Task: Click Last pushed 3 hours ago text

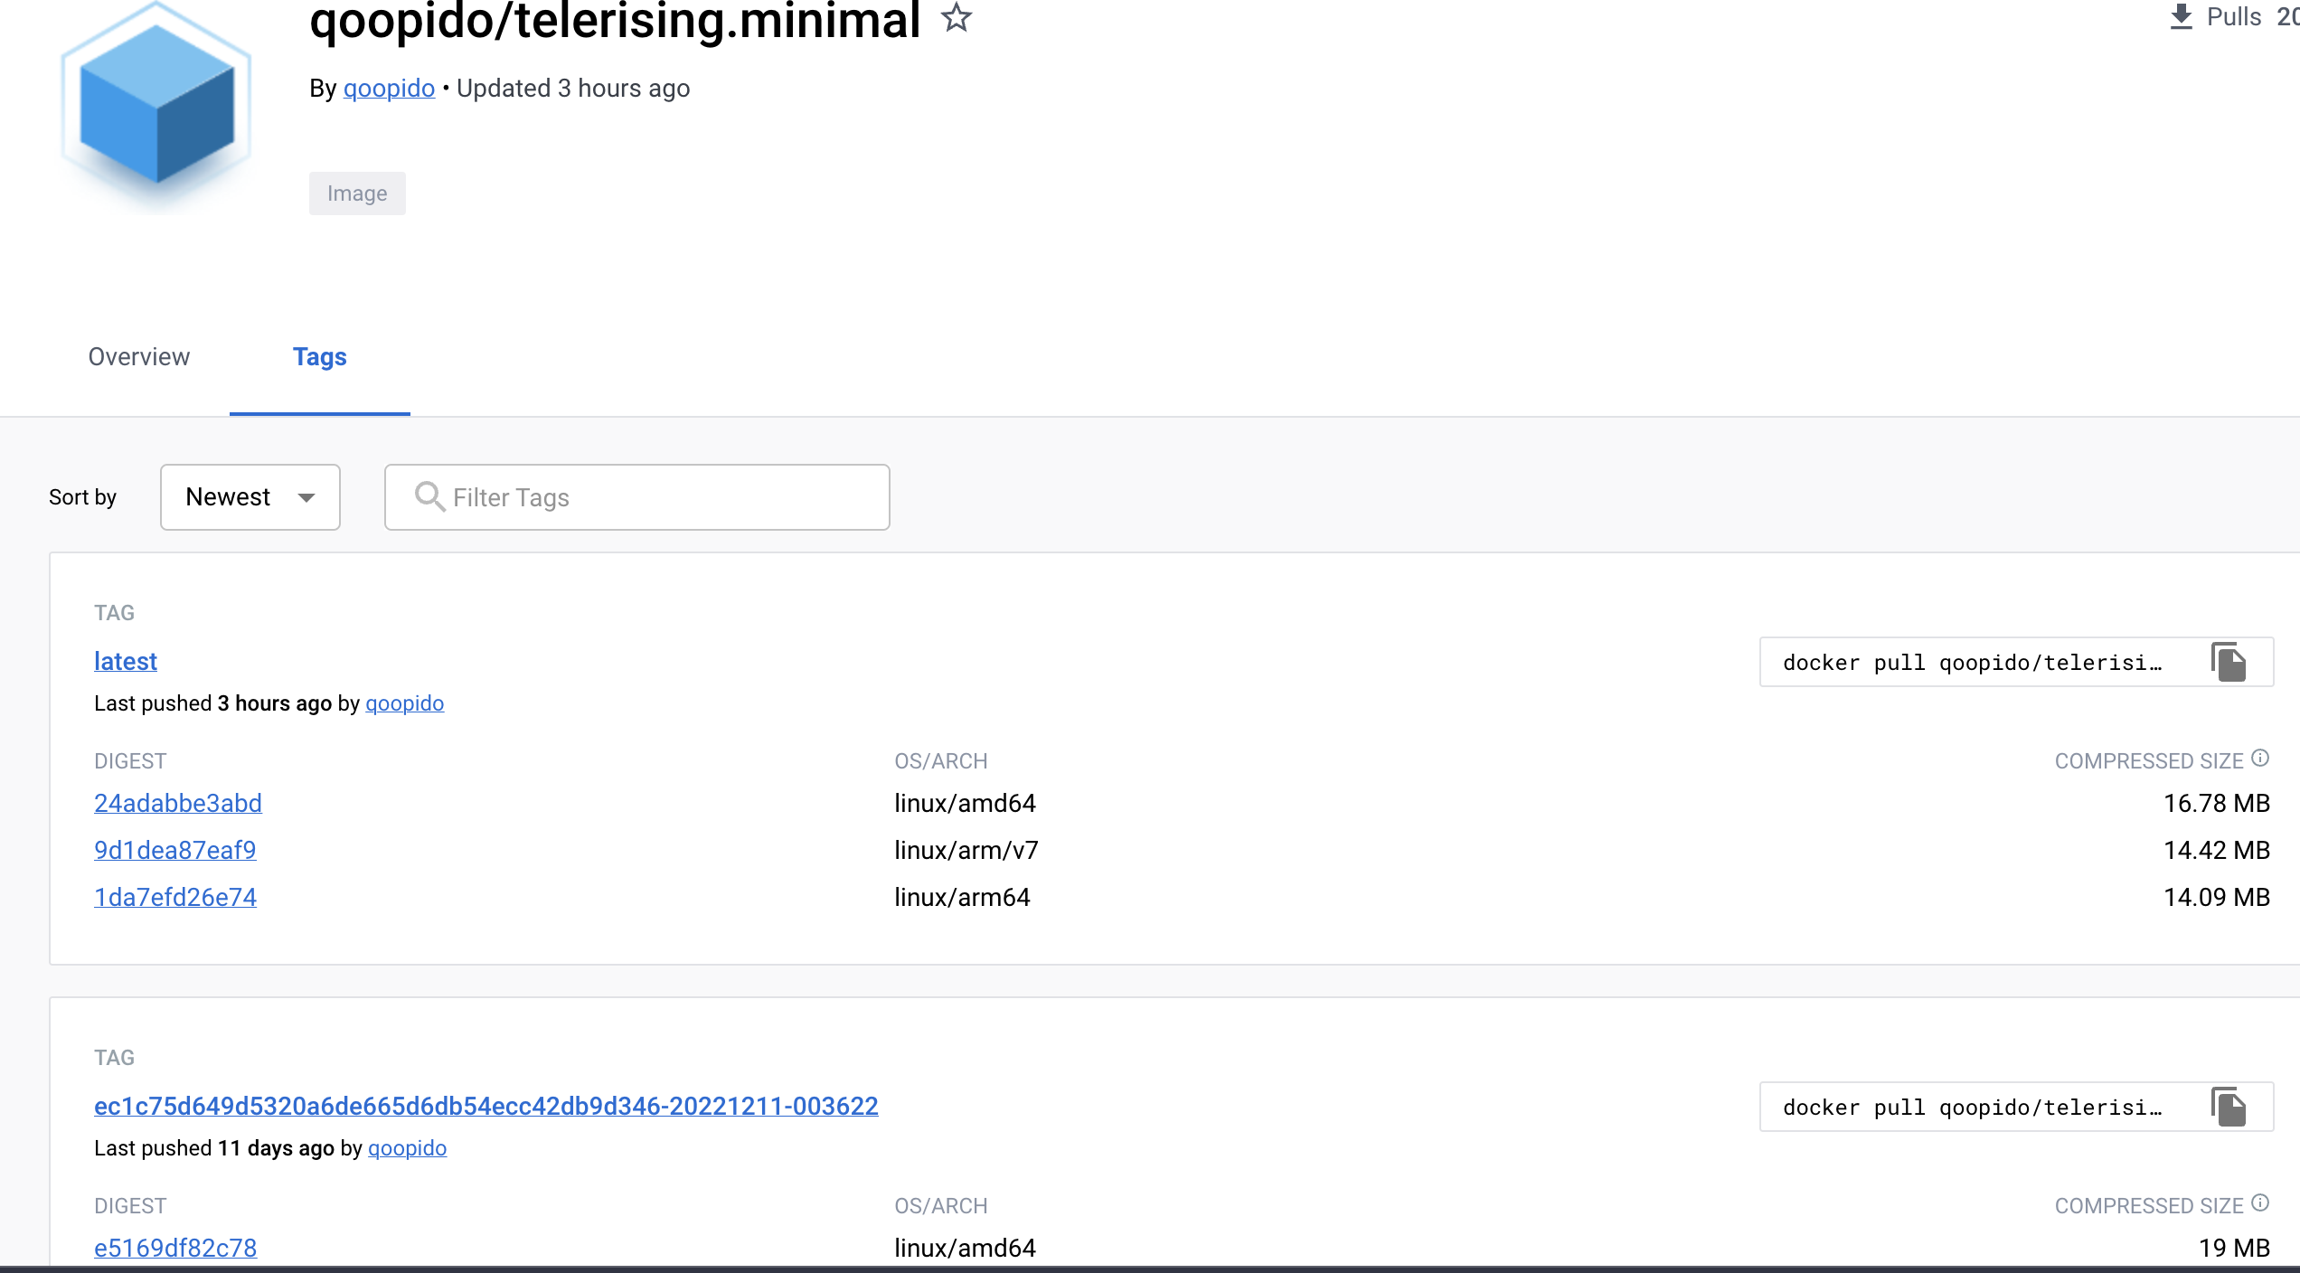Action: [x=212, y=703]
